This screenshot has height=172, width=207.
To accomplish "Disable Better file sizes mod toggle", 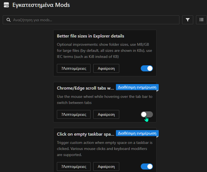I will [147, 68].
